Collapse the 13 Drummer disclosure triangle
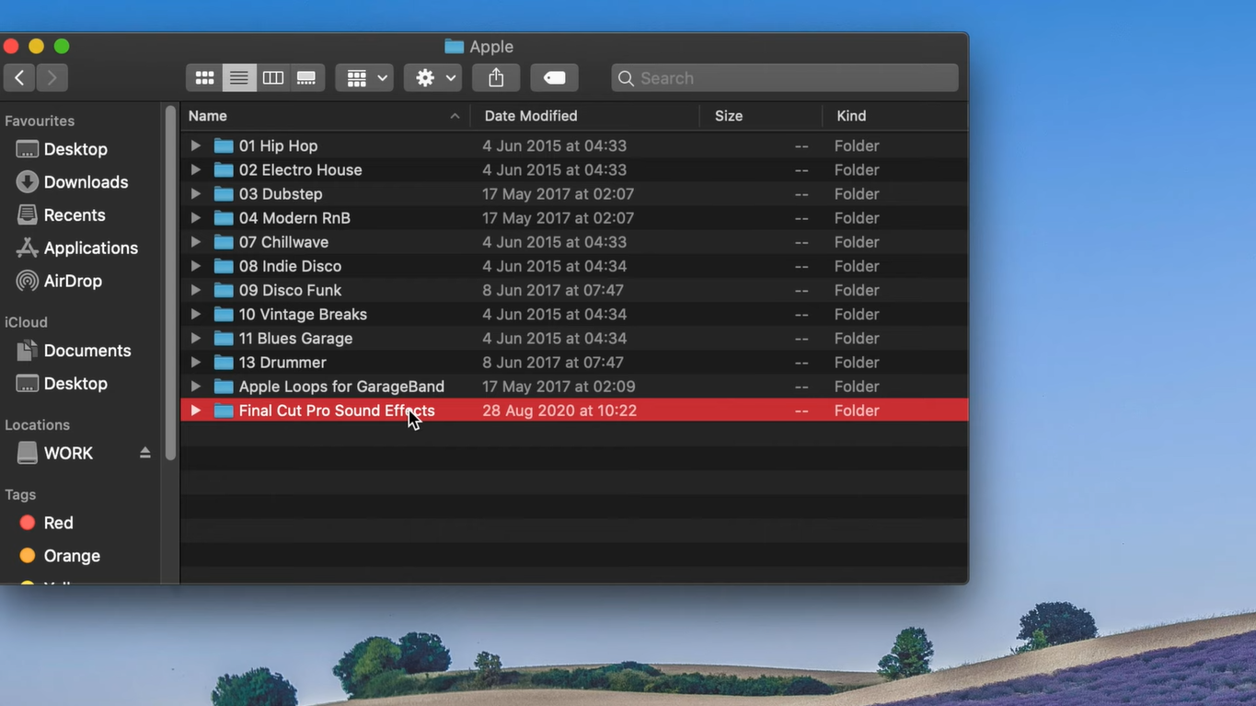The height and width of the screenshot is (706, 1256). click(x=195, y=362)
